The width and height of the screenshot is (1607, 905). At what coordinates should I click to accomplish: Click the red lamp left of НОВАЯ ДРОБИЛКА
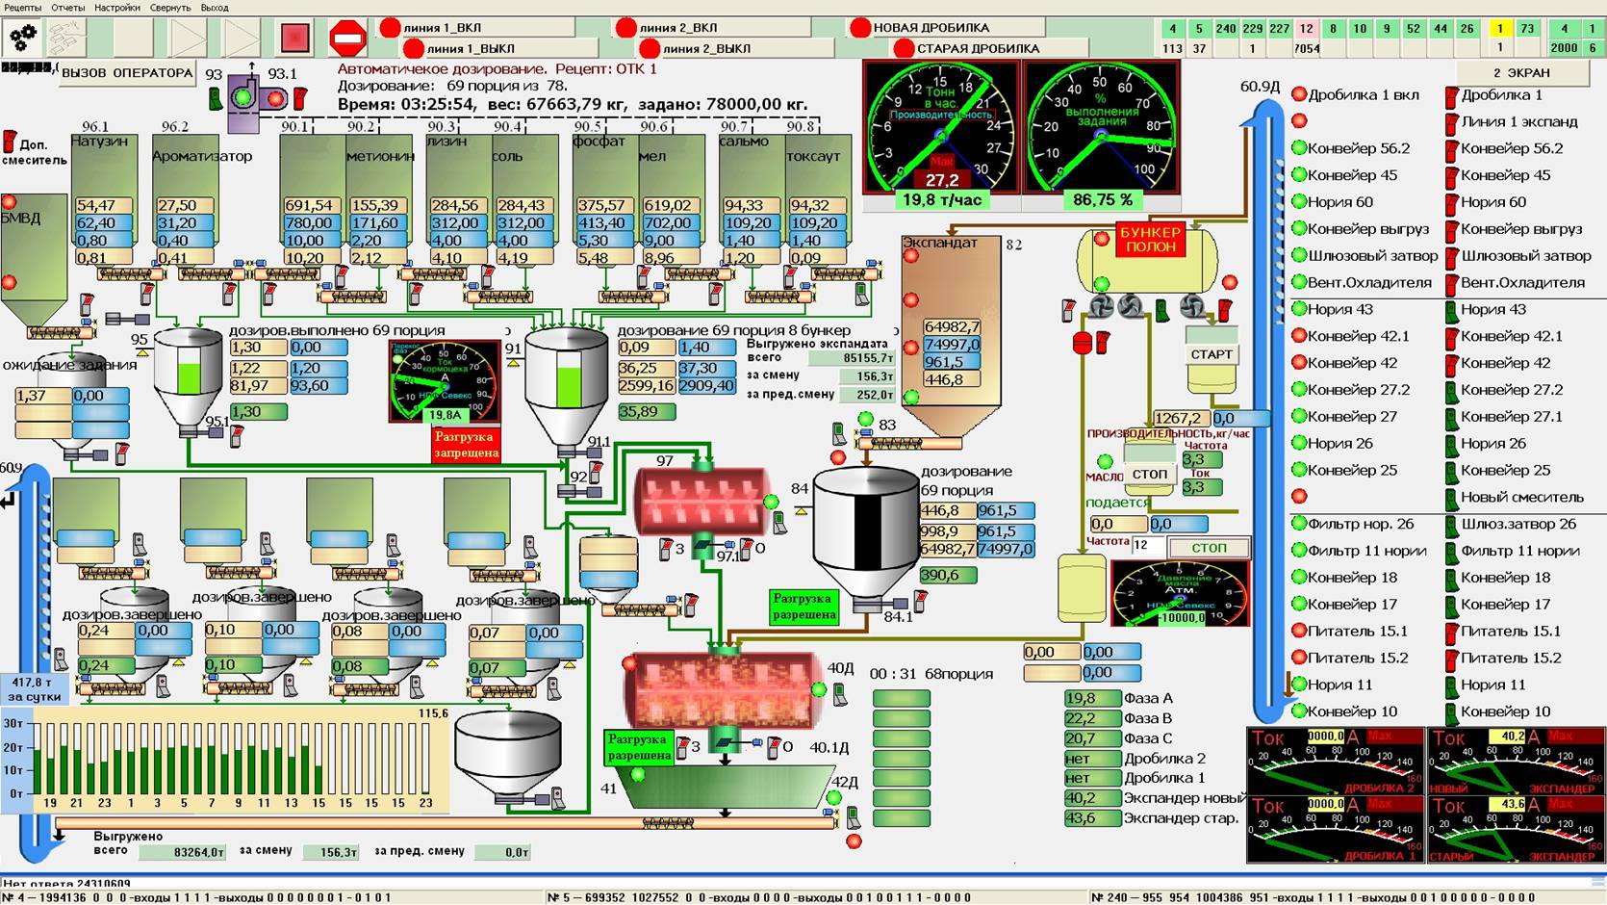point(860,28)
